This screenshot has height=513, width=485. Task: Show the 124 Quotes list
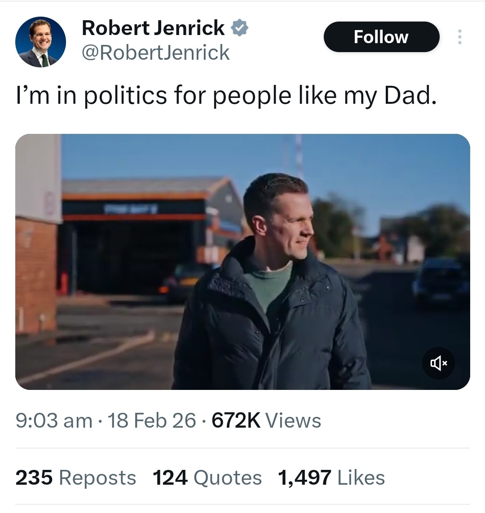click(x=207, y=478)
